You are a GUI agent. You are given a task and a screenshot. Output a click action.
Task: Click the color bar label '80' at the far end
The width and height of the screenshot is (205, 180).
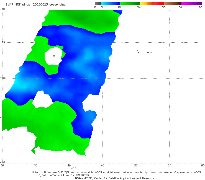tap(201, 7)
